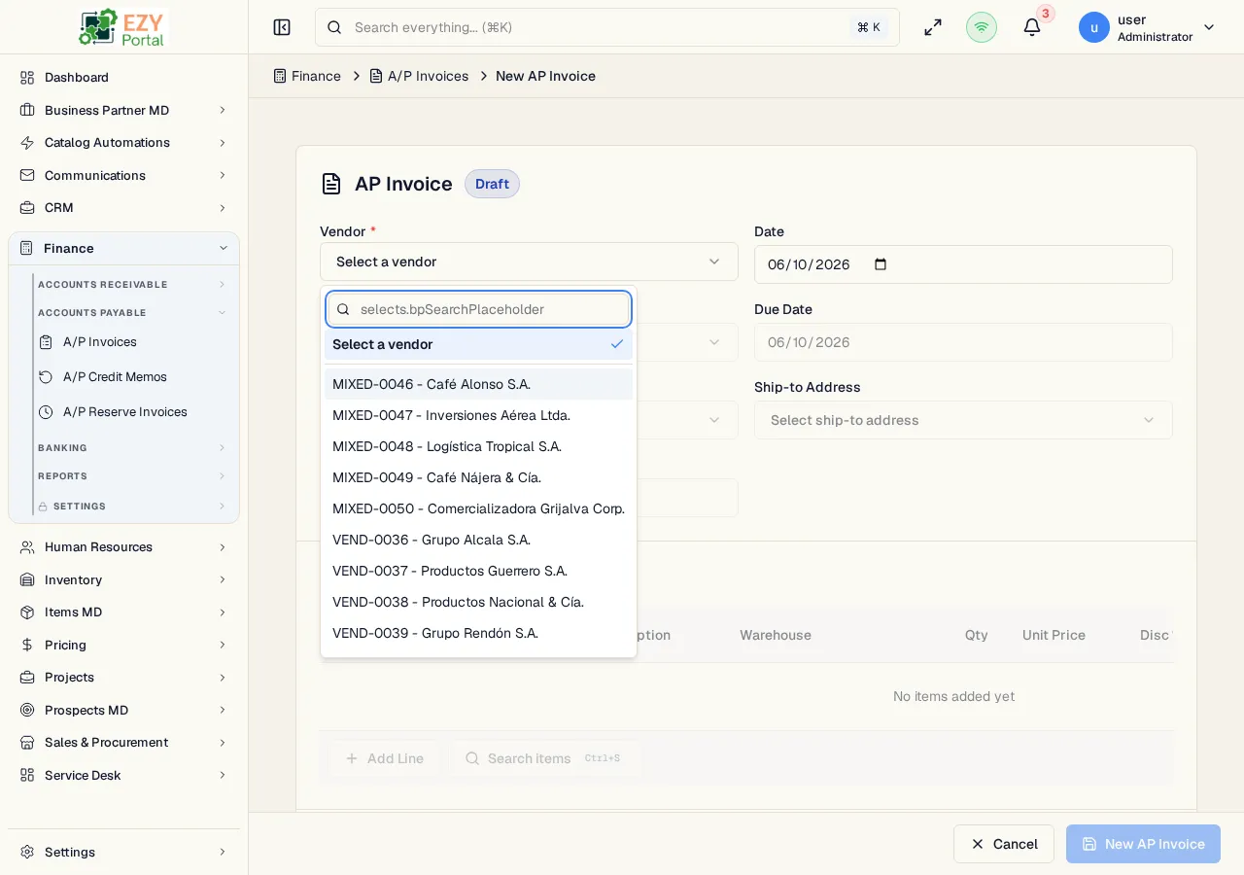The width and height of the screenshot is (1244, 875).
Task: Go to A/P Invoices breadcrumb
Action: coord(419,76)
